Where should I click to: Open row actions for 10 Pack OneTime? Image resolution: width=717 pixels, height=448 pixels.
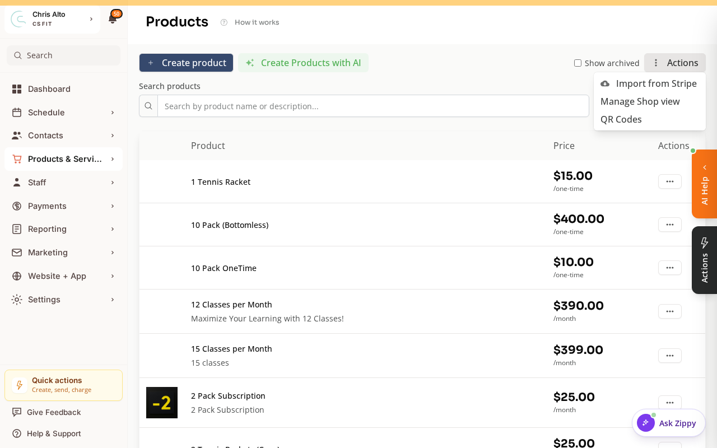pyautogui.click(x=670, y=268)
